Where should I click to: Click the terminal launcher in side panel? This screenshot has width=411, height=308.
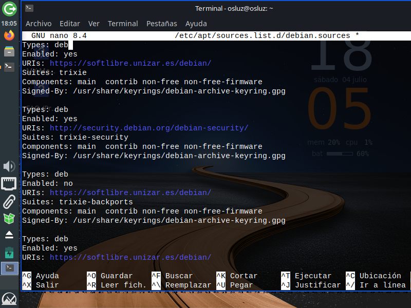(x=9, y=67)
